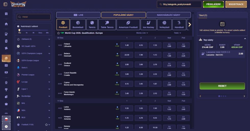Select odds 1.48 for Finland win
250x131 pixels.
click(x=127, y=45)
